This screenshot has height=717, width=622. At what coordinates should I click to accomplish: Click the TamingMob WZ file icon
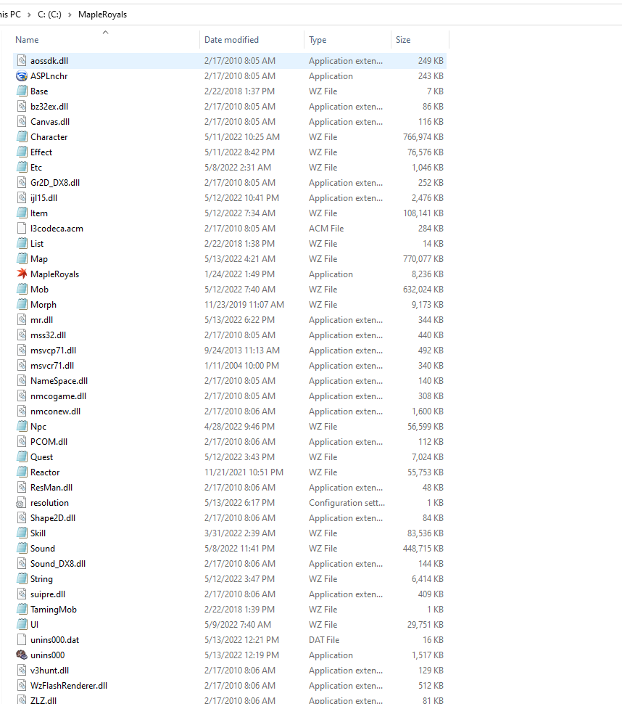22,609
